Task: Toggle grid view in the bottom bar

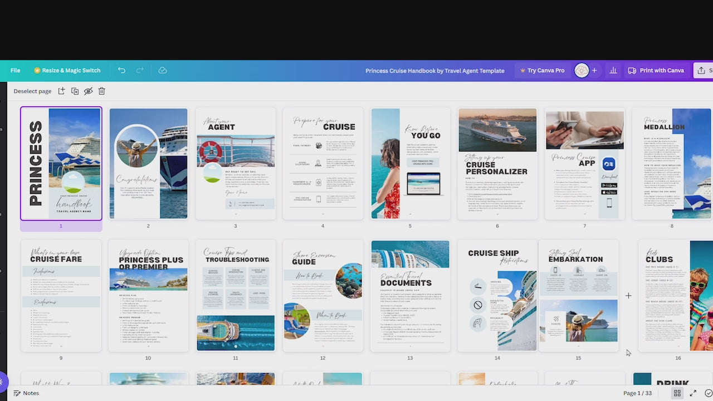Action: click(677, 393)
